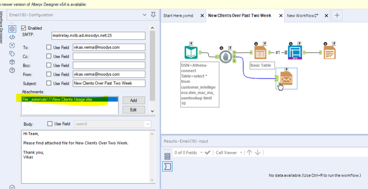Open the Navigation icon in config sidebar
Viewport: 368px width, 189px height.
12,46
